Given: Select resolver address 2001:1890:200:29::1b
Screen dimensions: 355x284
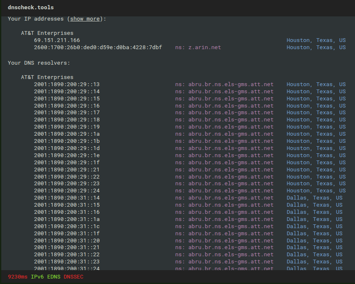Looking at the screenshot, I should tap(67, 141).
